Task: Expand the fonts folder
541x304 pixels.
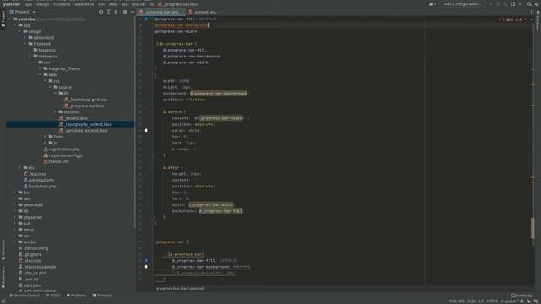Action: click(x=45, y=137)
